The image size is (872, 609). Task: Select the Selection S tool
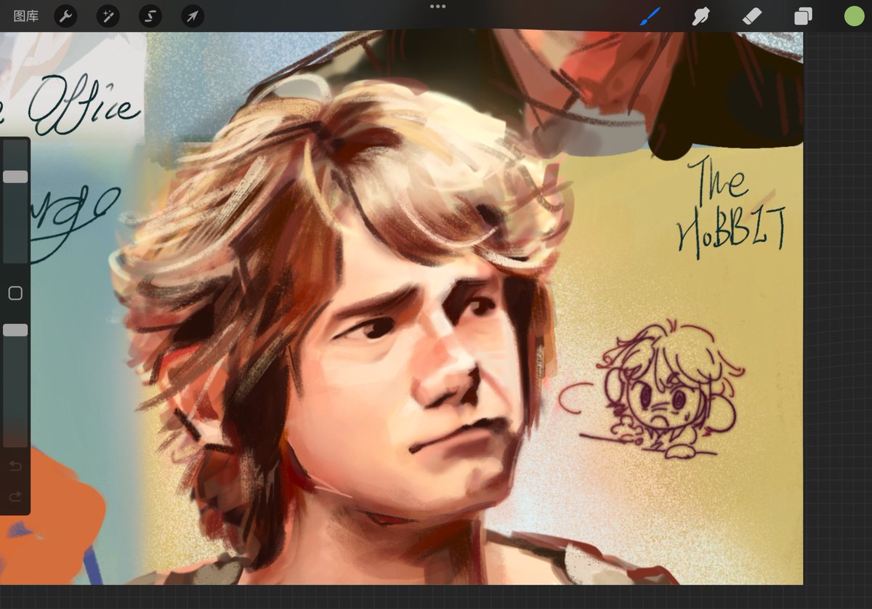(x=150, y=16)
